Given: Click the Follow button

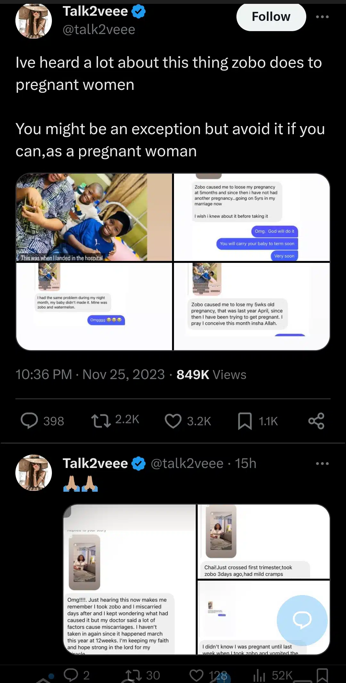Looking at the screenshot, I should (x=271, y=17).
